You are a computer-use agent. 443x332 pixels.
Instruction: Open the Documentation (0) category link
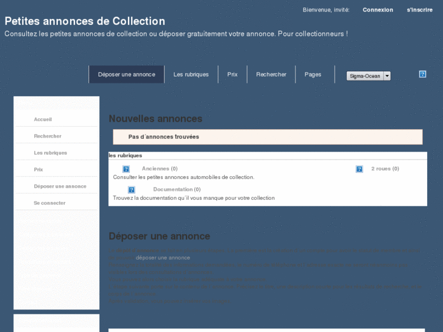pyautogui.click(x=177, y=189)
